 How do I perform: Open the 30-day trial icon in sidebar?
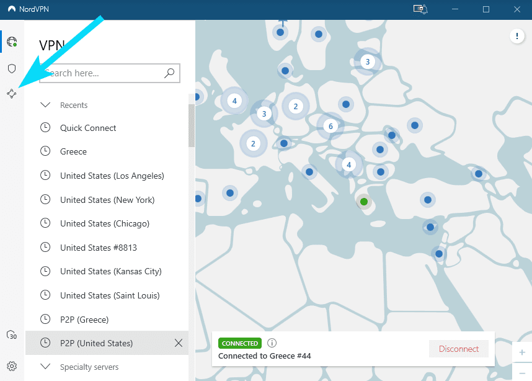[x=12, y=335]
